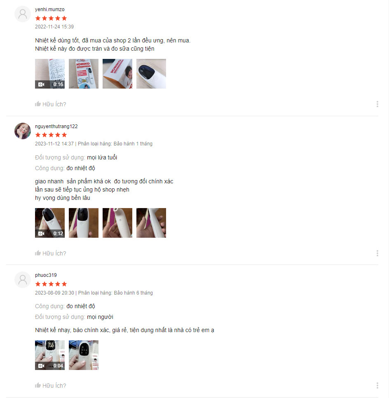Image resolution: width=389 pixels, height=398 pixels.
Task: View the orange box with baby photo
Action: pos(117,74)
